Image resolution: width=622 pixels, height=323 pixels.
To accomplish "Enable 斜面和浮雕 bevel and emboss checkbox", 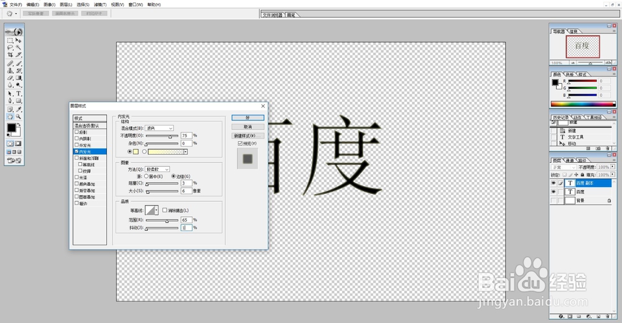I will coord(77,158).
